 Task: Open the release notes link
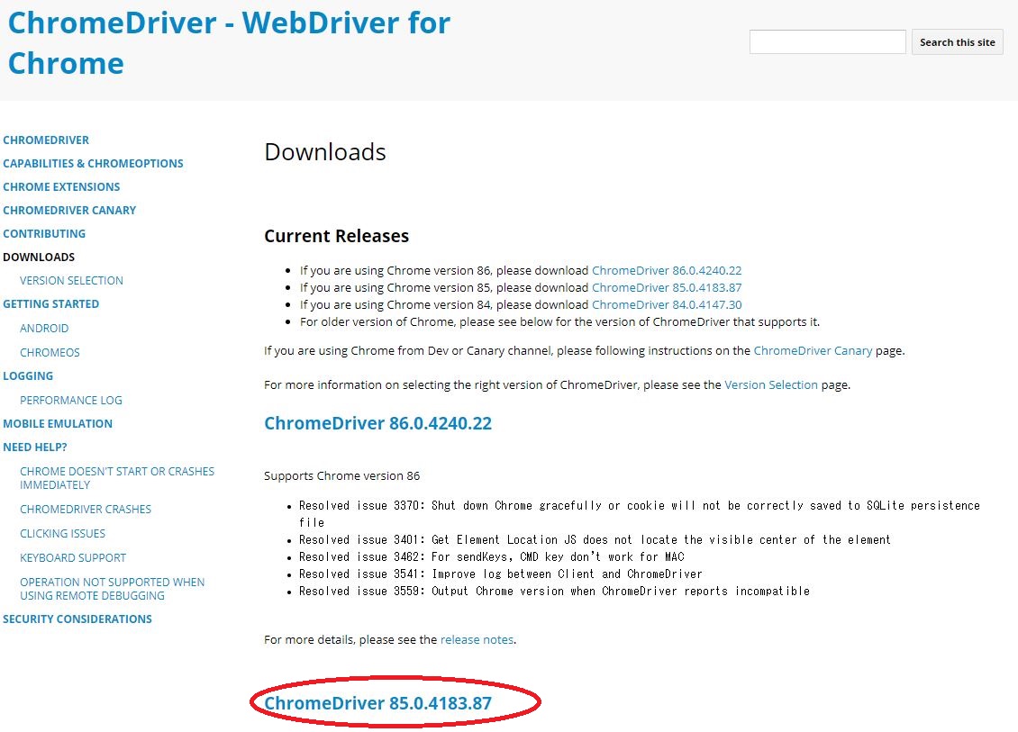coord(477,639)
